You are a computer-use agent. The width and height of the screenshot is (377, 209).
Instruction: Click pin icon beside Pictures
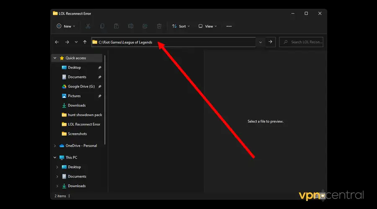(100, 96)
